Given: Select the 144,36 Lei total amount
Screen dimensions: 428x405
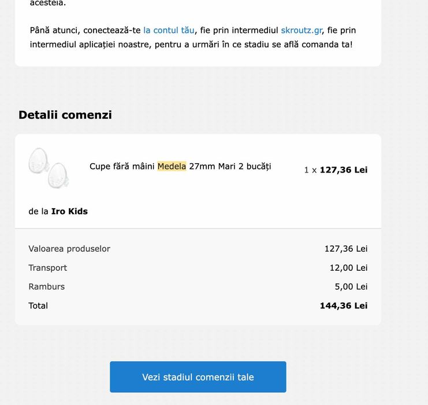Looking at the screenshot, I should click(x=343, y=305).
